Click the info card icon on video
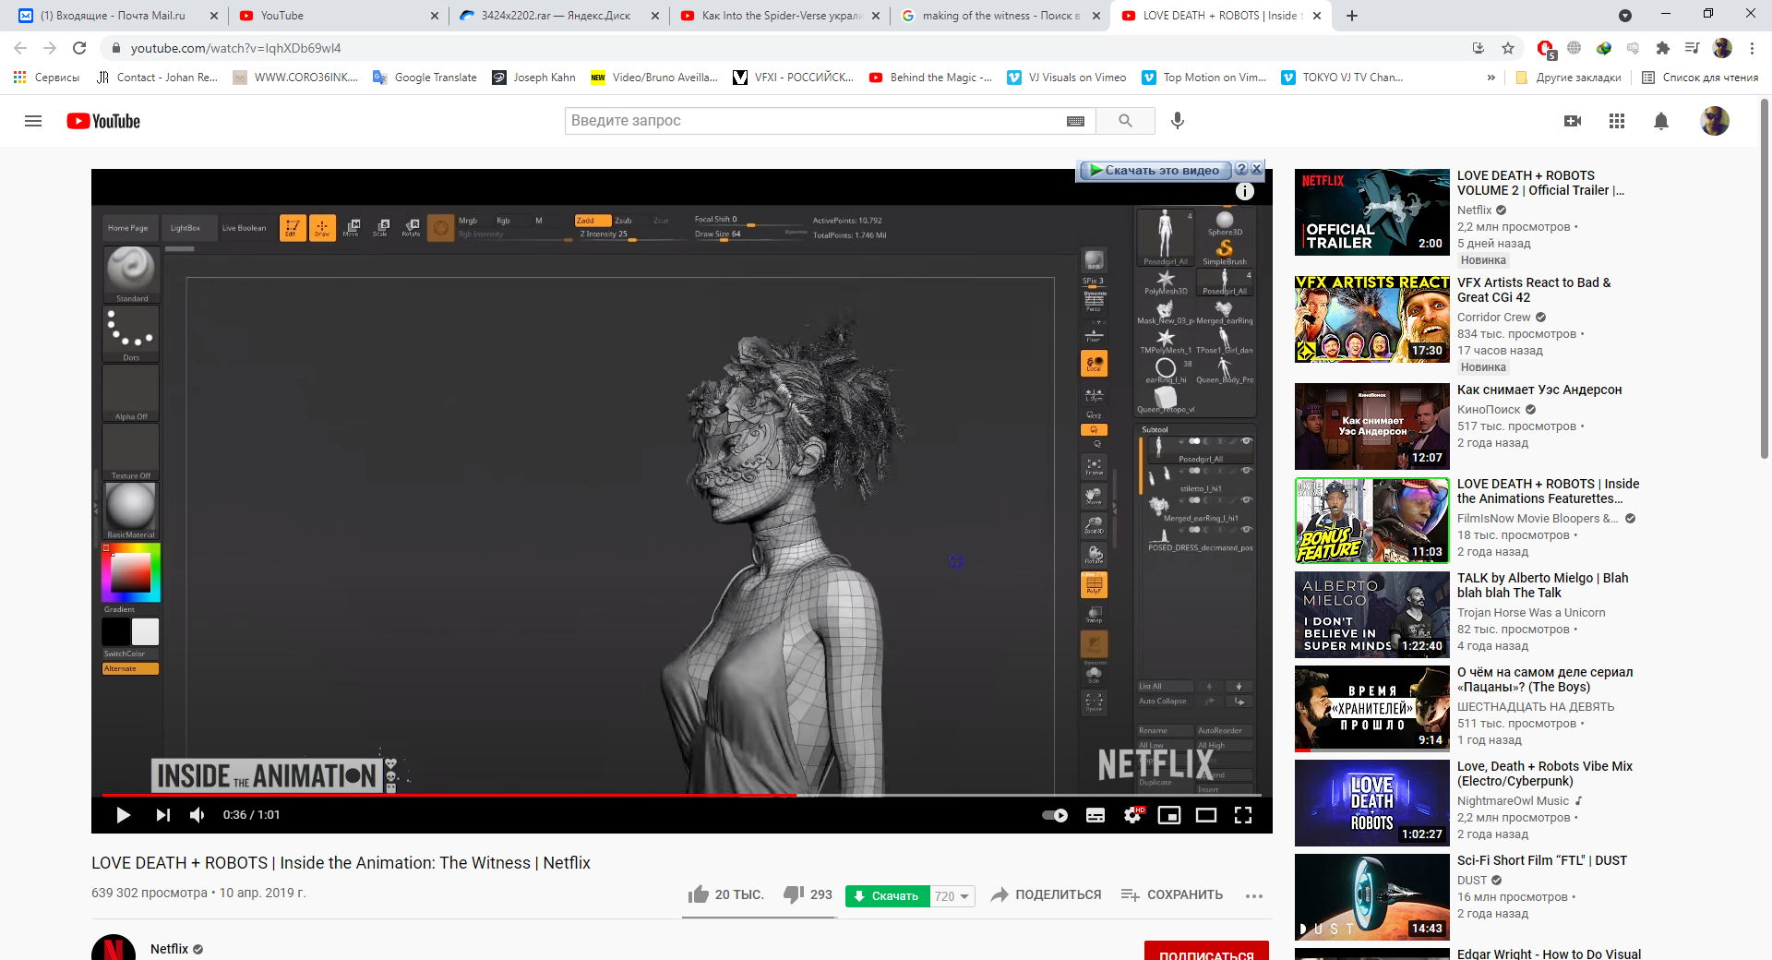 (1245, 191)
